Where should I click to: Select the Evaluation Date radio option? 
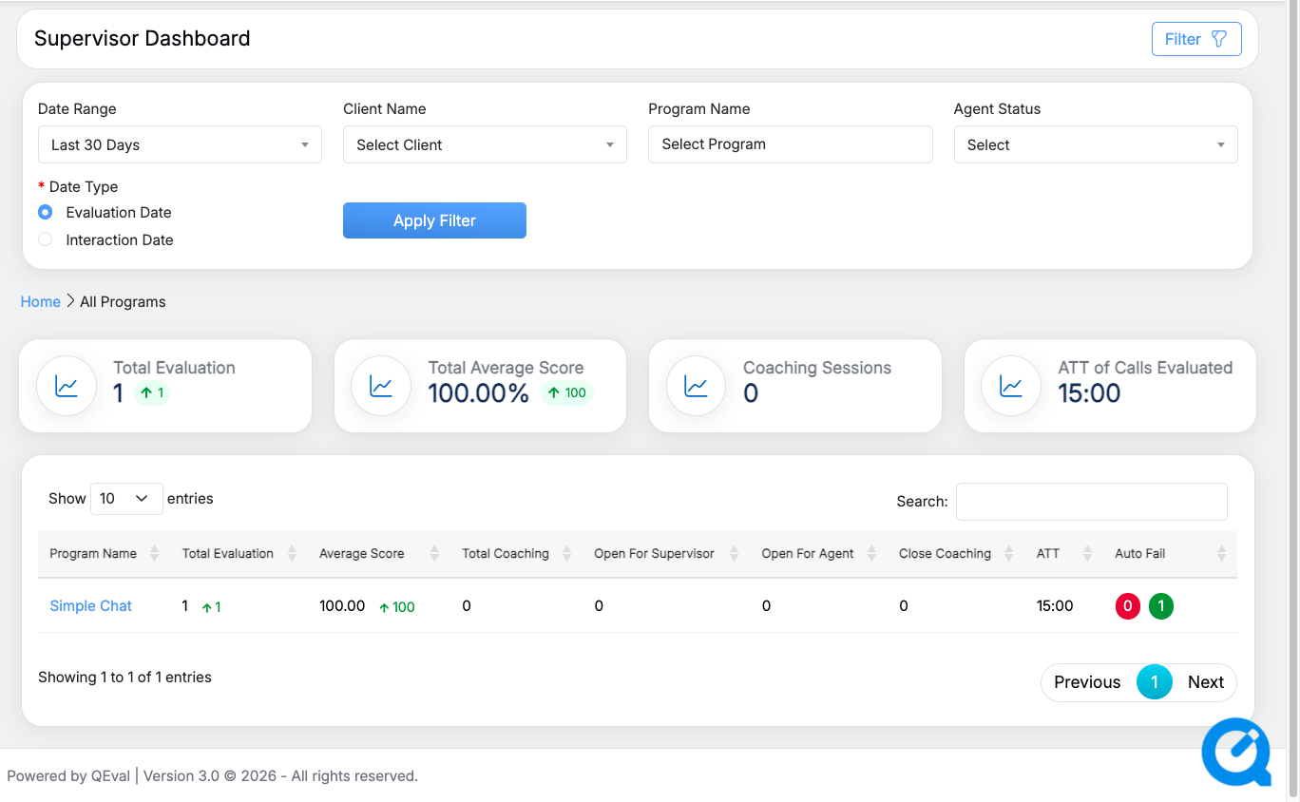click(x=46, y=213)
